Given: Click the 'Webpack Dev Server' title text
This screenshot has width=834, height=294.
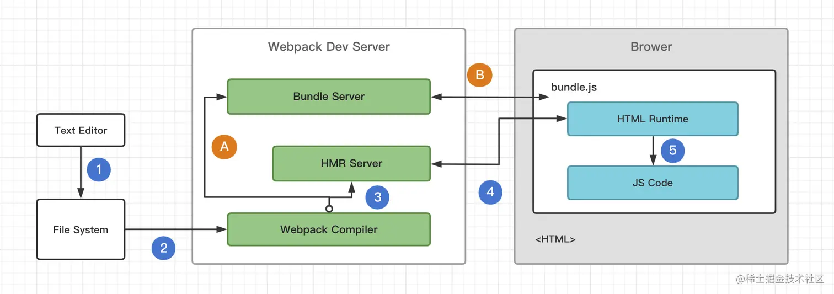Looking at the screenshot, I should 329,46.
